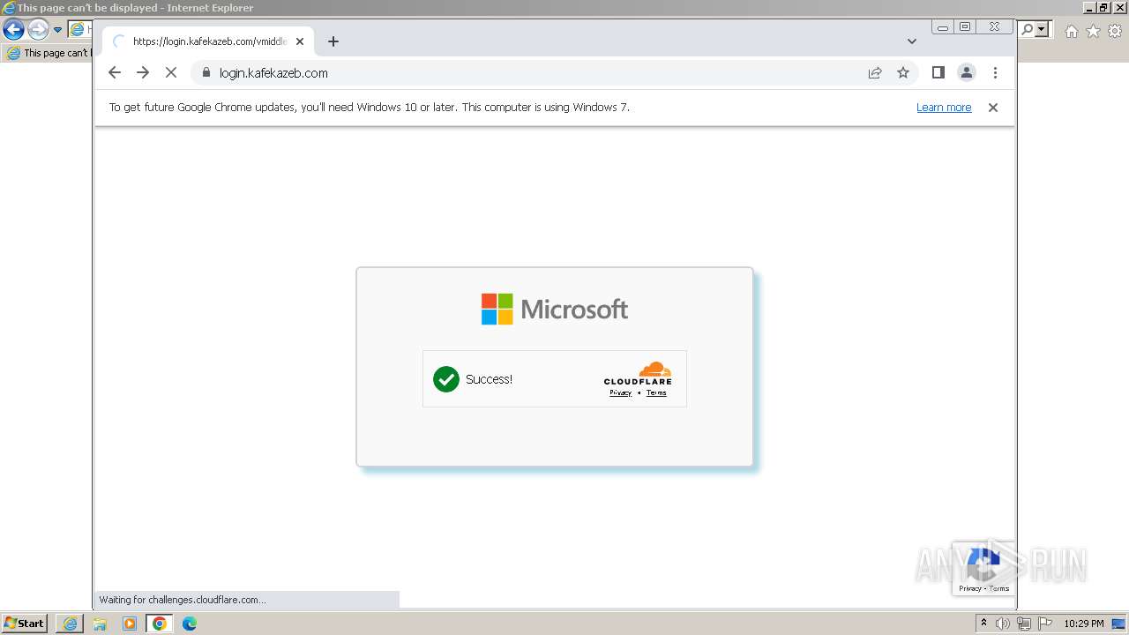Image resolution: width=1129 pixels, height=635 pixels.
Task: Select the login.kafekazeb.com Chrome tab
Action: pos(207,41)
